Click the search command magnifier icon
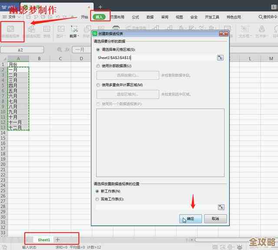This screenshot has width=278, height=250. coord(260,17)
